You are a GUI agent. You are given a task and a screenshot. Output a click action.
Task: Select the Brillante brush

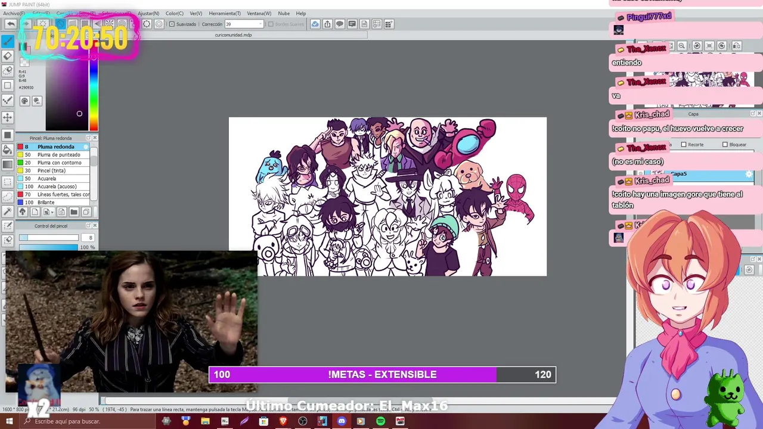coord(54,203)
